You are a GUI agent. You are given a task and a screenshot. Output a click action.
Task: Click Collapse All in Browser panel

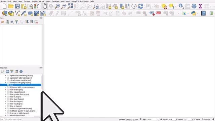pyautogui.click(x=16, y=72)
